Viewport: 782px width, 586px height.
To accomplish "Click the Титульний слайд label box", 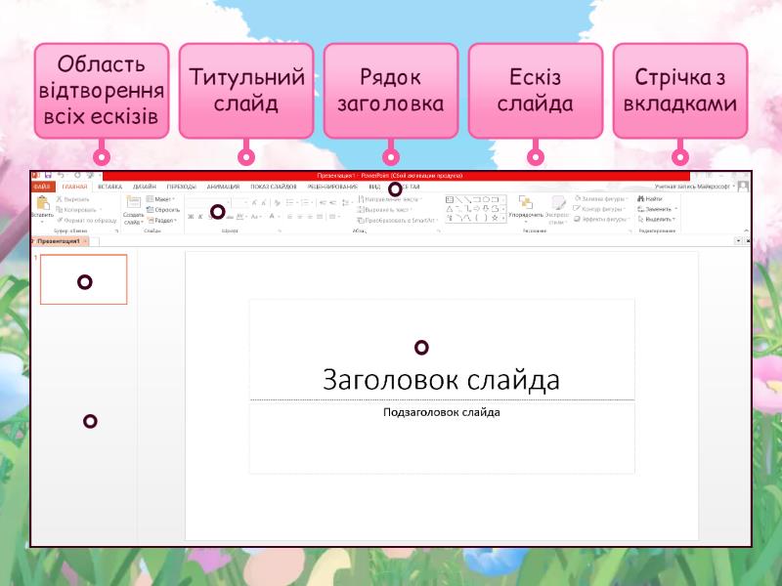I will pos(246,90).
